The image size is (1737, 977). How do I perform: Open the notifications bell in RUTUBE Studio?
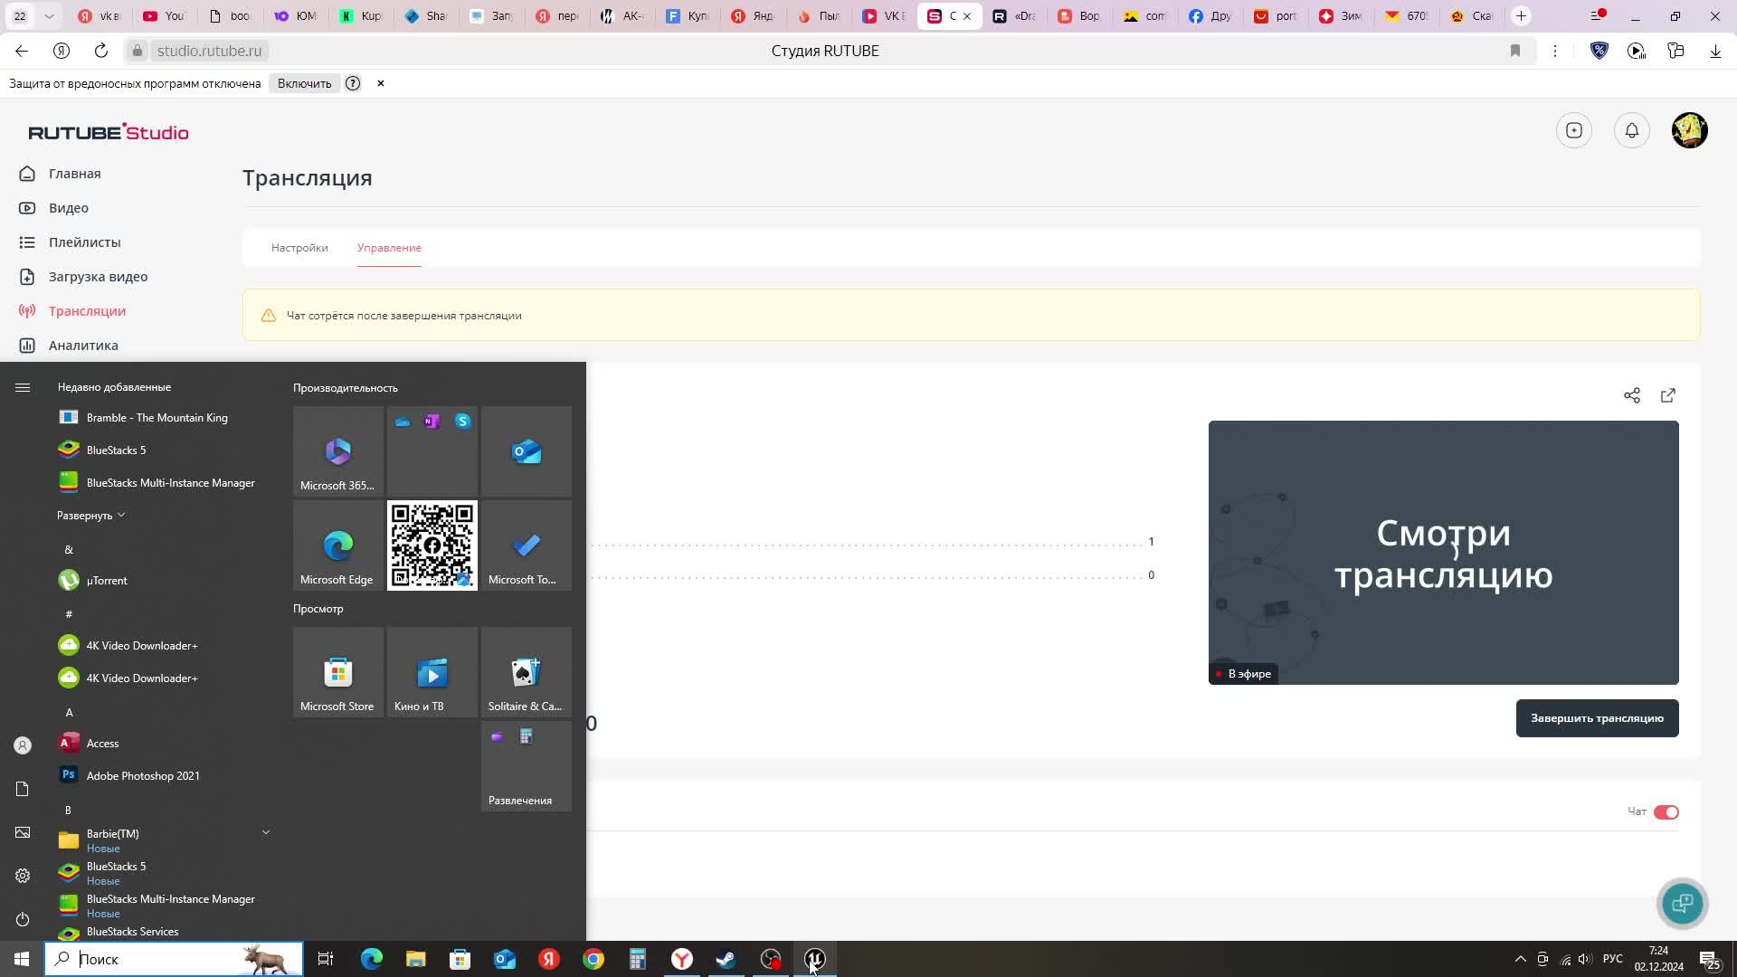pos(1632,130)
